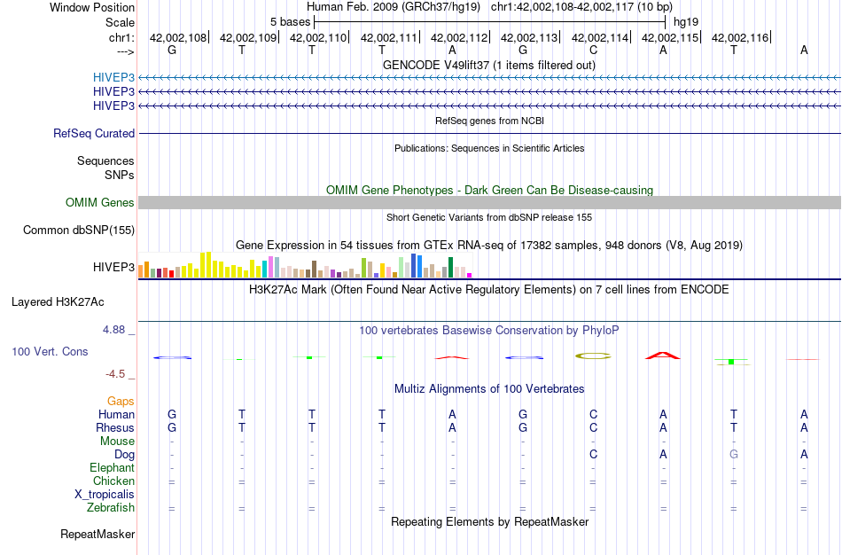The image size is (842, 555).
Task: Click Rhesus row base C
Action: pyautogui.click(x=593, y=427)
